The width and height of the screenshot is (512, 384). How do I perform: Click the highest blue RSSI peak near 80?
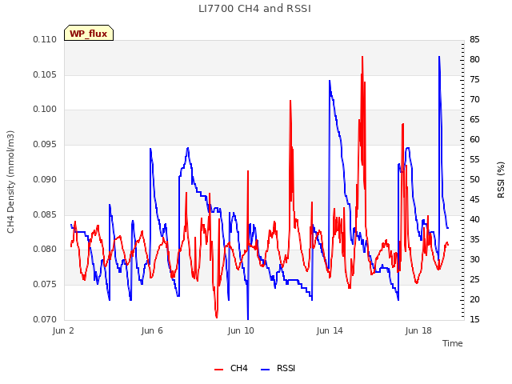pyautogui.click(x=439, y=58)
